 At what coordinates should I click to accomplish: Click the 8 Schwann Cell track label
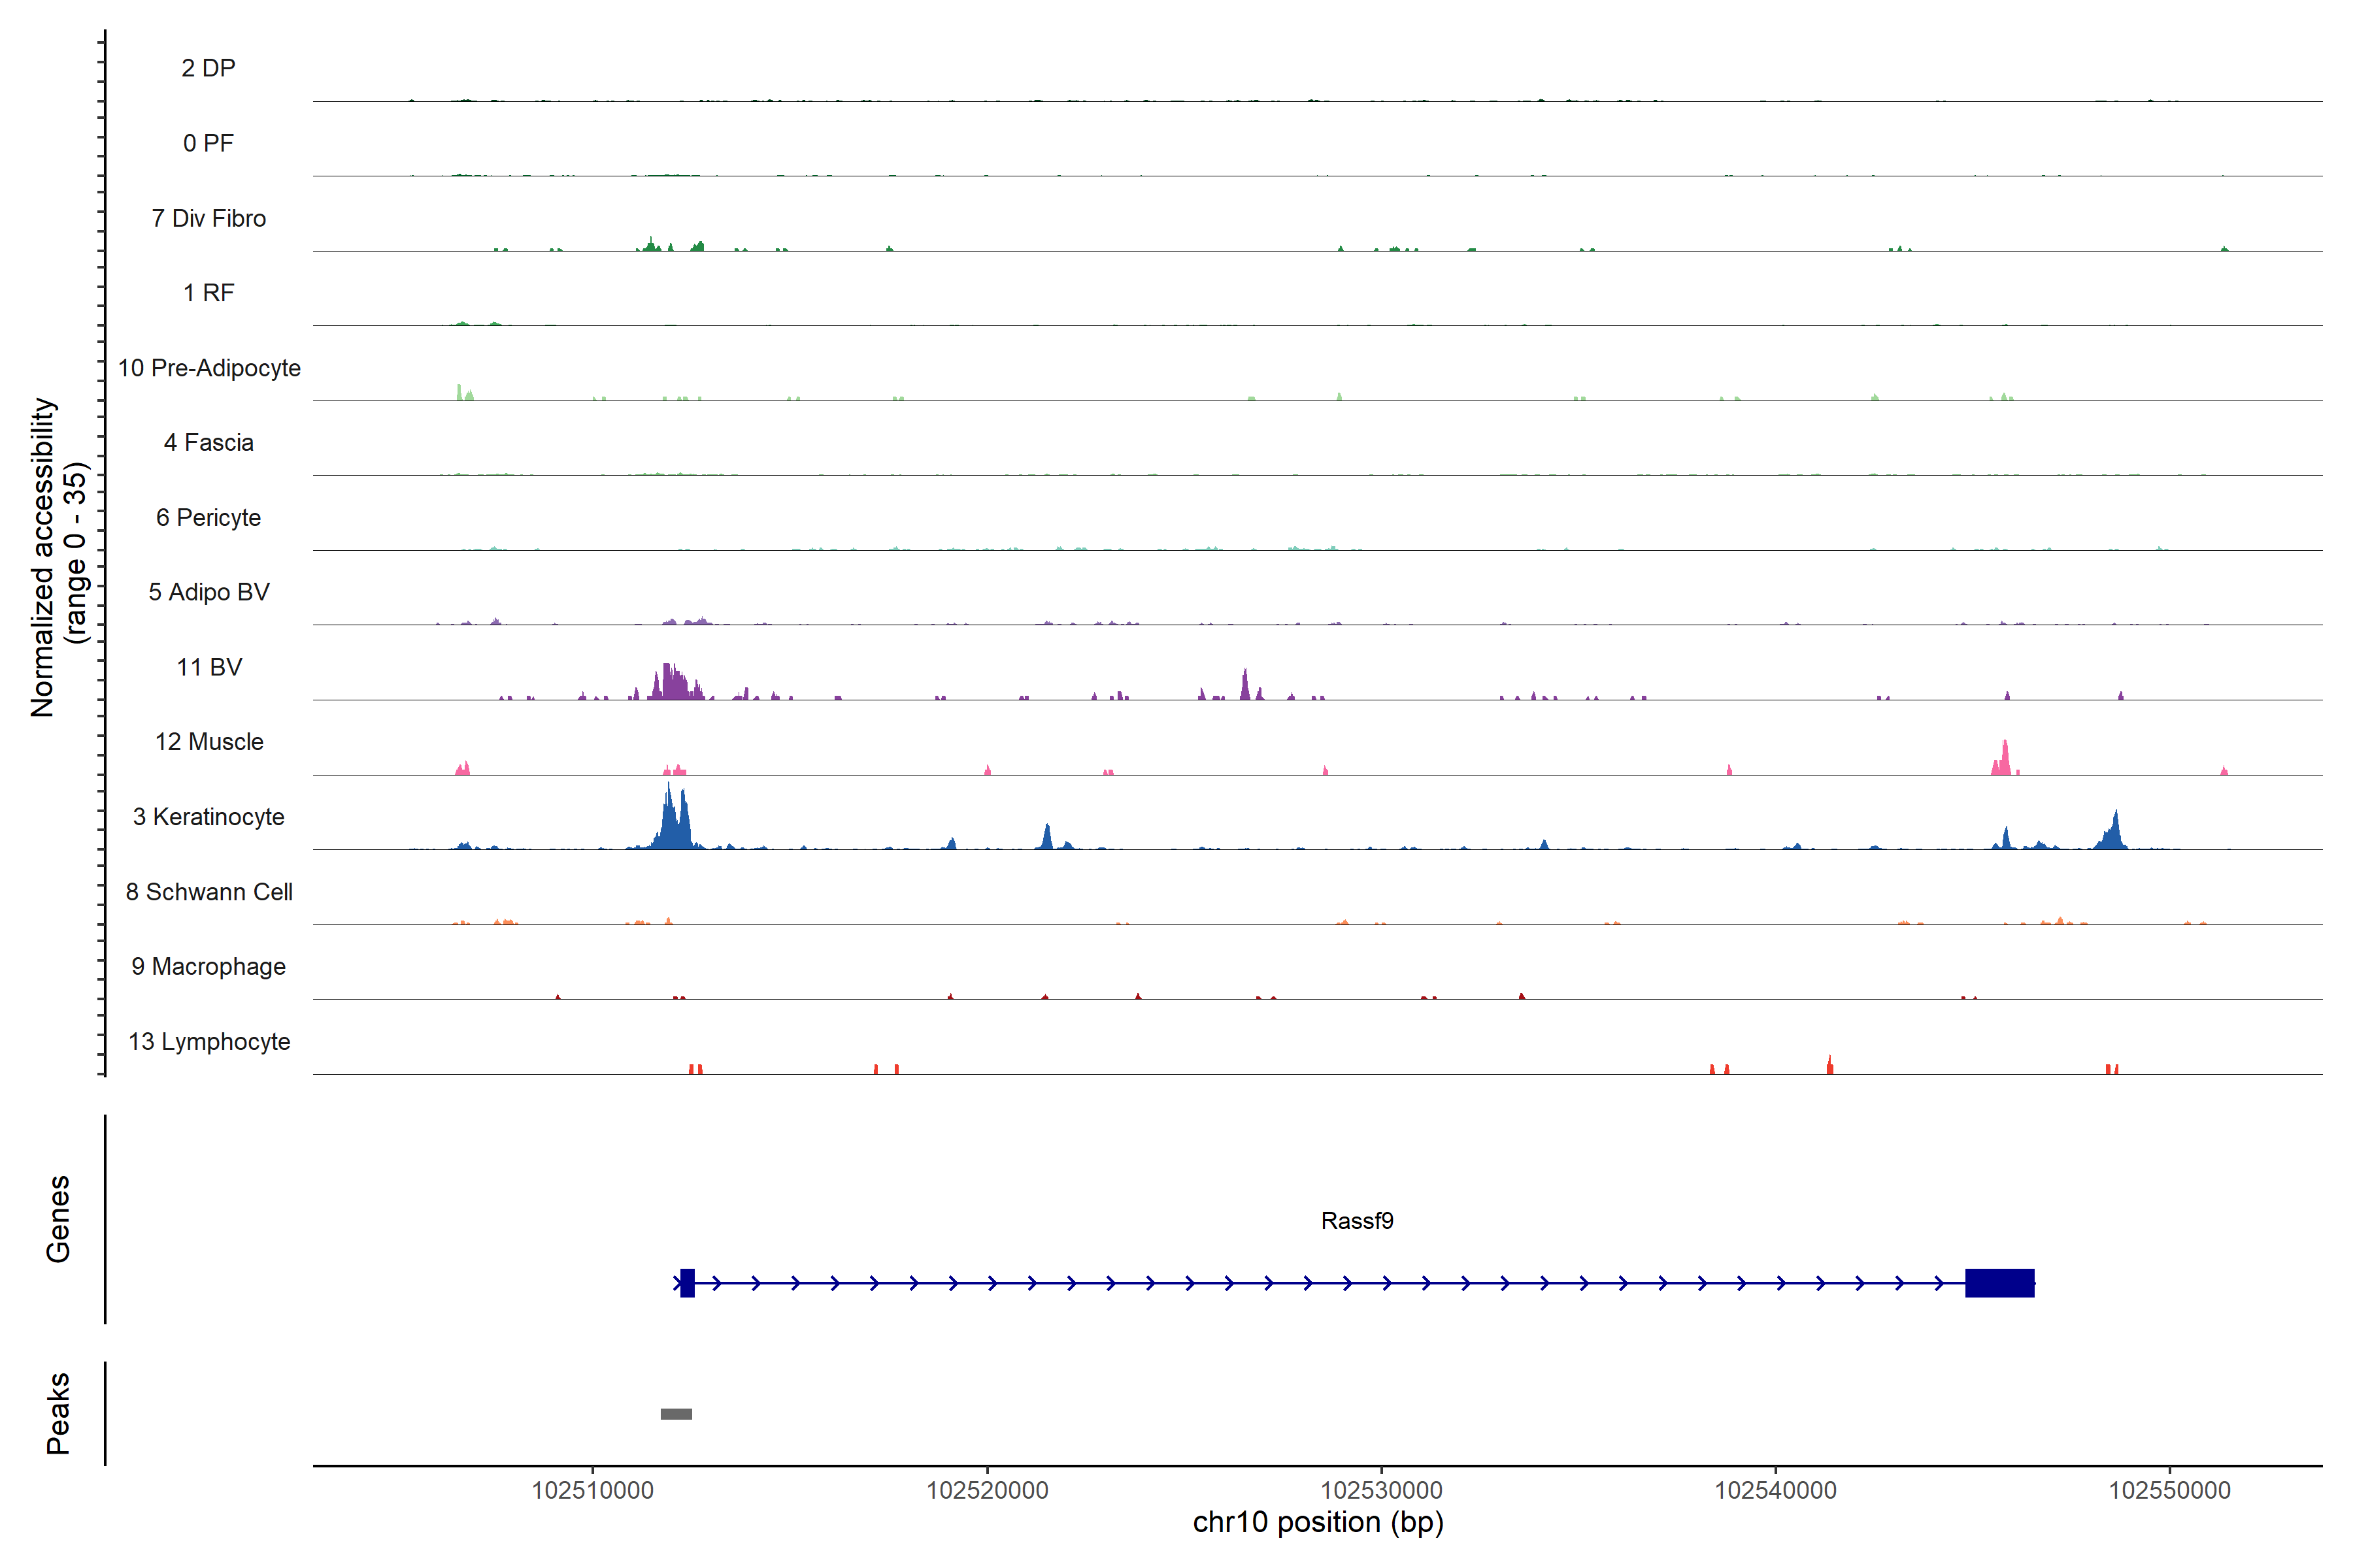click(x=208, y=892)
